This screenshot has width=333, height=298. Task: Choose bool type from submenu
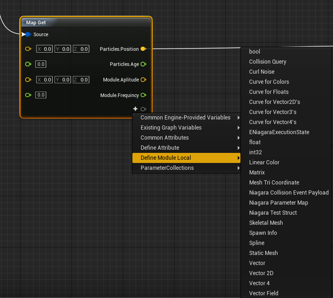[x=286, y=52]
